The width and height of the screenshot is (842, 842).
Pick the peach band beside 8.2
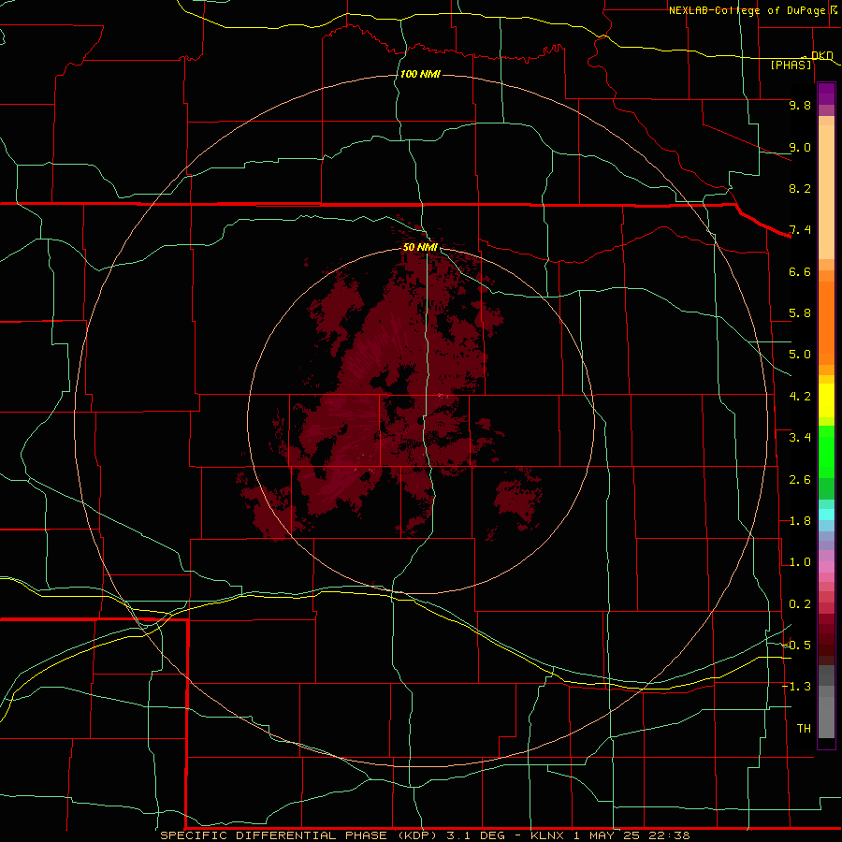(826, 192)
